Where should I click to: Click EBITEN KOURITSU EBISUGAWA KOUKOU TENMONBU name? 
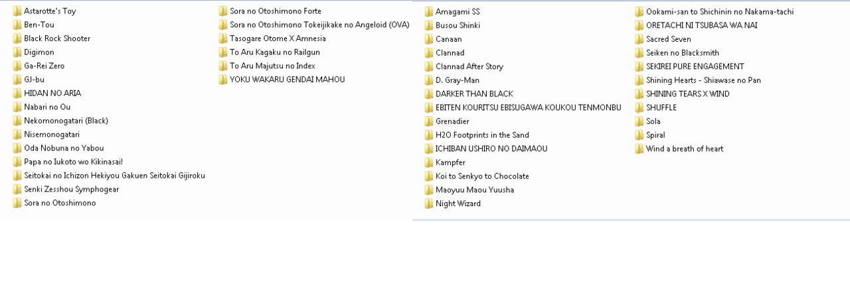[x=529, y=107]
